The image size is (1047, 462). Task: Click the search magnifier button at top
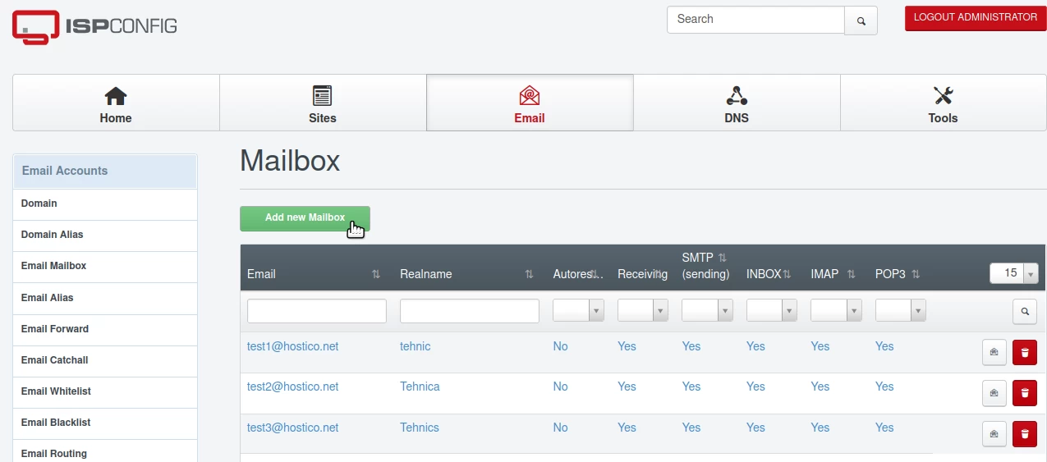click(x=861, y=21)
